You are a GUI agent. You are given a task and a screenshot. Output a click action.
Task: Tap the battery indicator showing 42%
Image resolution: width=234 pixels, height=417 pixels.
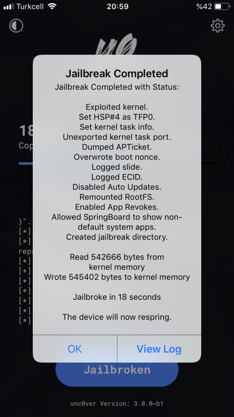(223, 6)
